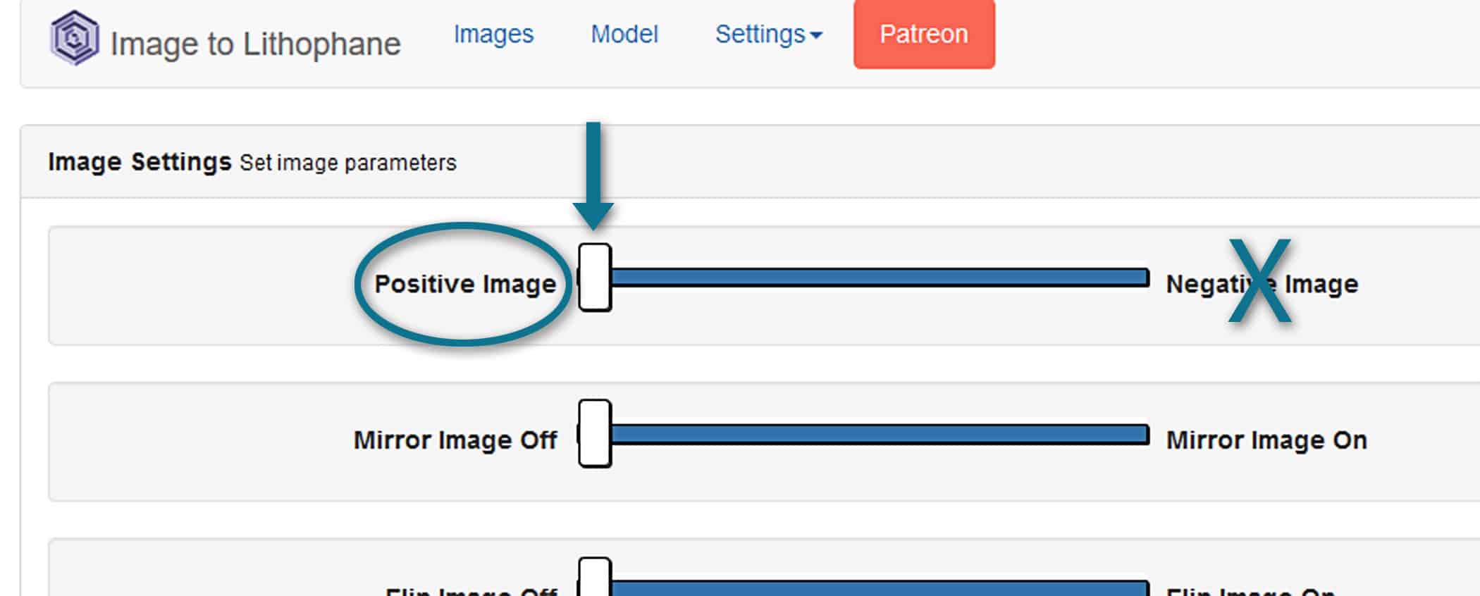Click the Flip Image Off label
This screenshot has height=596, width=1480.
471,590
